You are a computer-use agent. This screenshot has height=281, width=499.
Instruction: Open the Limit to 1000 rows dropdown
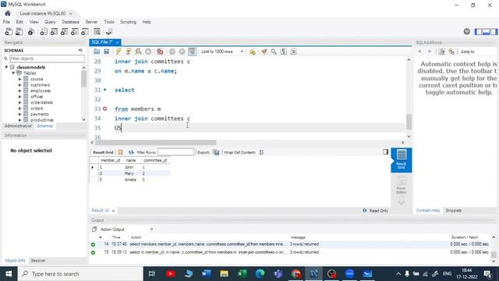click(x=222, y=52)
